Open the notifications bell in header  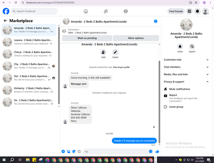point(197,11)
